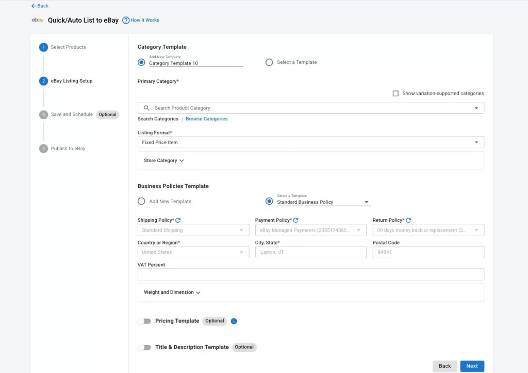Expand the Store Category section

163,160
